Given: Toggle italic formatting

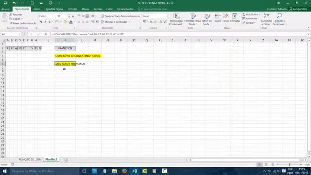Looking at the screenshot, I should (x=45, y=22).
